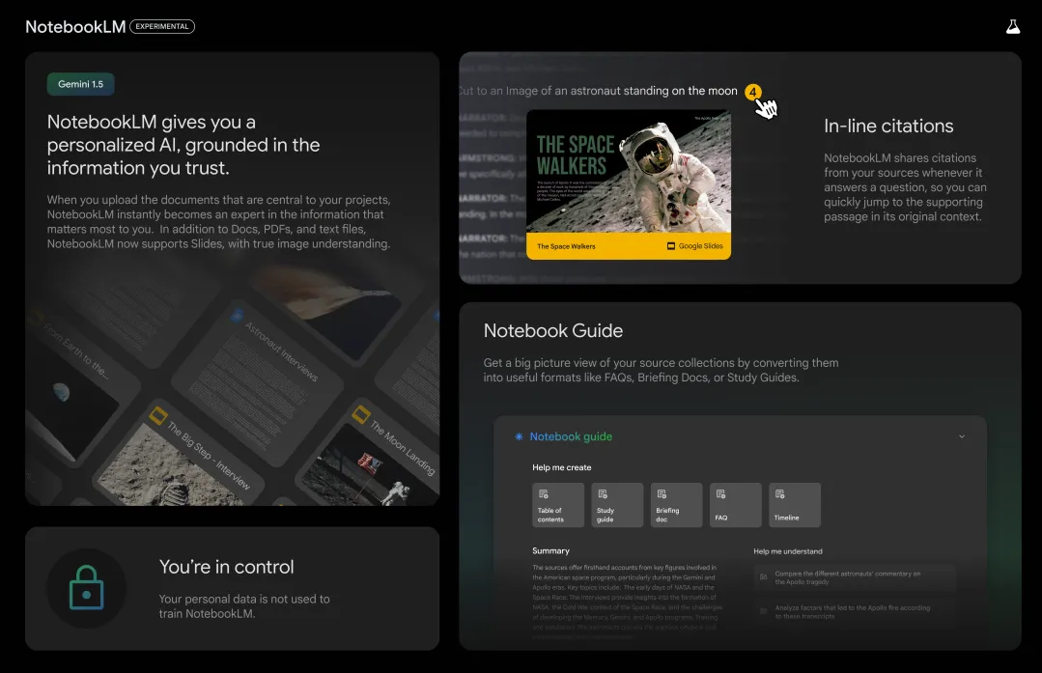Click the green lock icon

(86, 589)
